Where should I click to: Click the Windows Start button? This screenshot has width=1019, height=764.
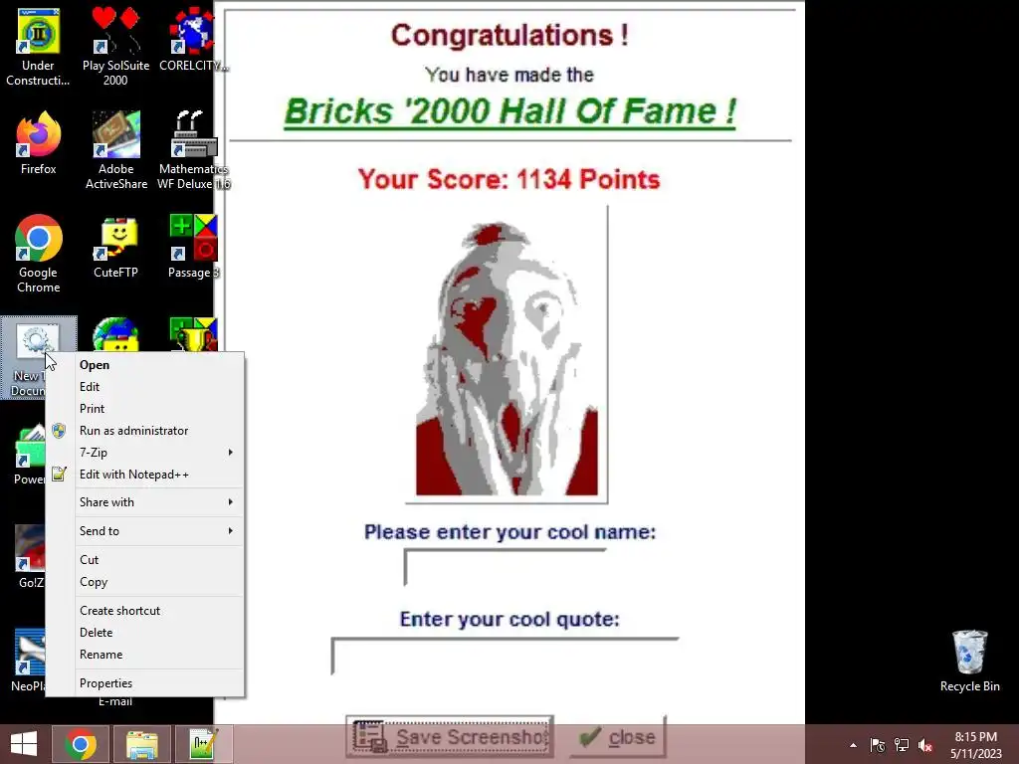click(x=24, y=744)
